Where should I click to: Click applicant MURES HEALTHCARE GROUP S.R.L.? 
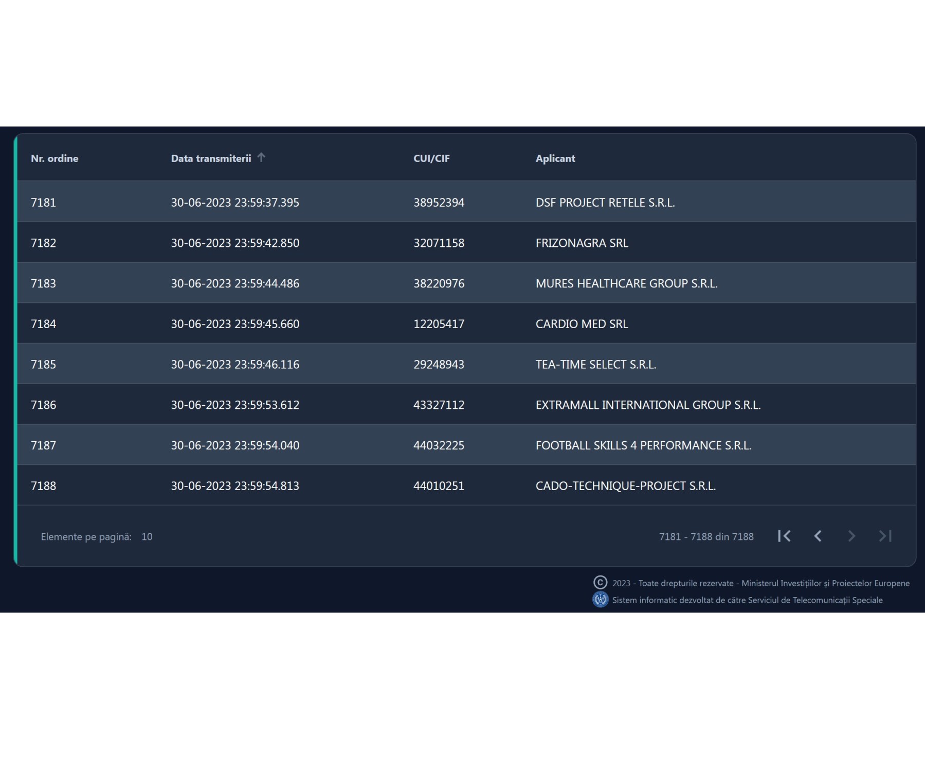[627, 283]
